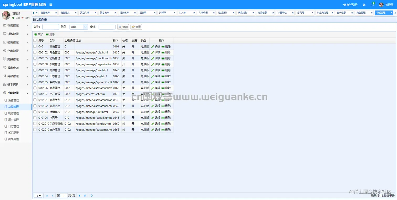Go to previous page of results
Screen dimensions: 397x200
point(53,196)
